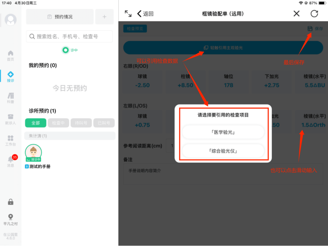The width and height of the screenshot is (328, 246).
Task: Collapse the 朱计涛 (1) group header
Action: pos(70,136)
